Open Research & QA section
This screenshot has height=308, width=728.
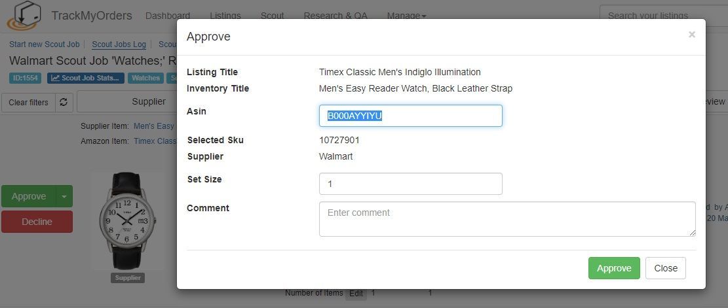click(x=335, y=16)
